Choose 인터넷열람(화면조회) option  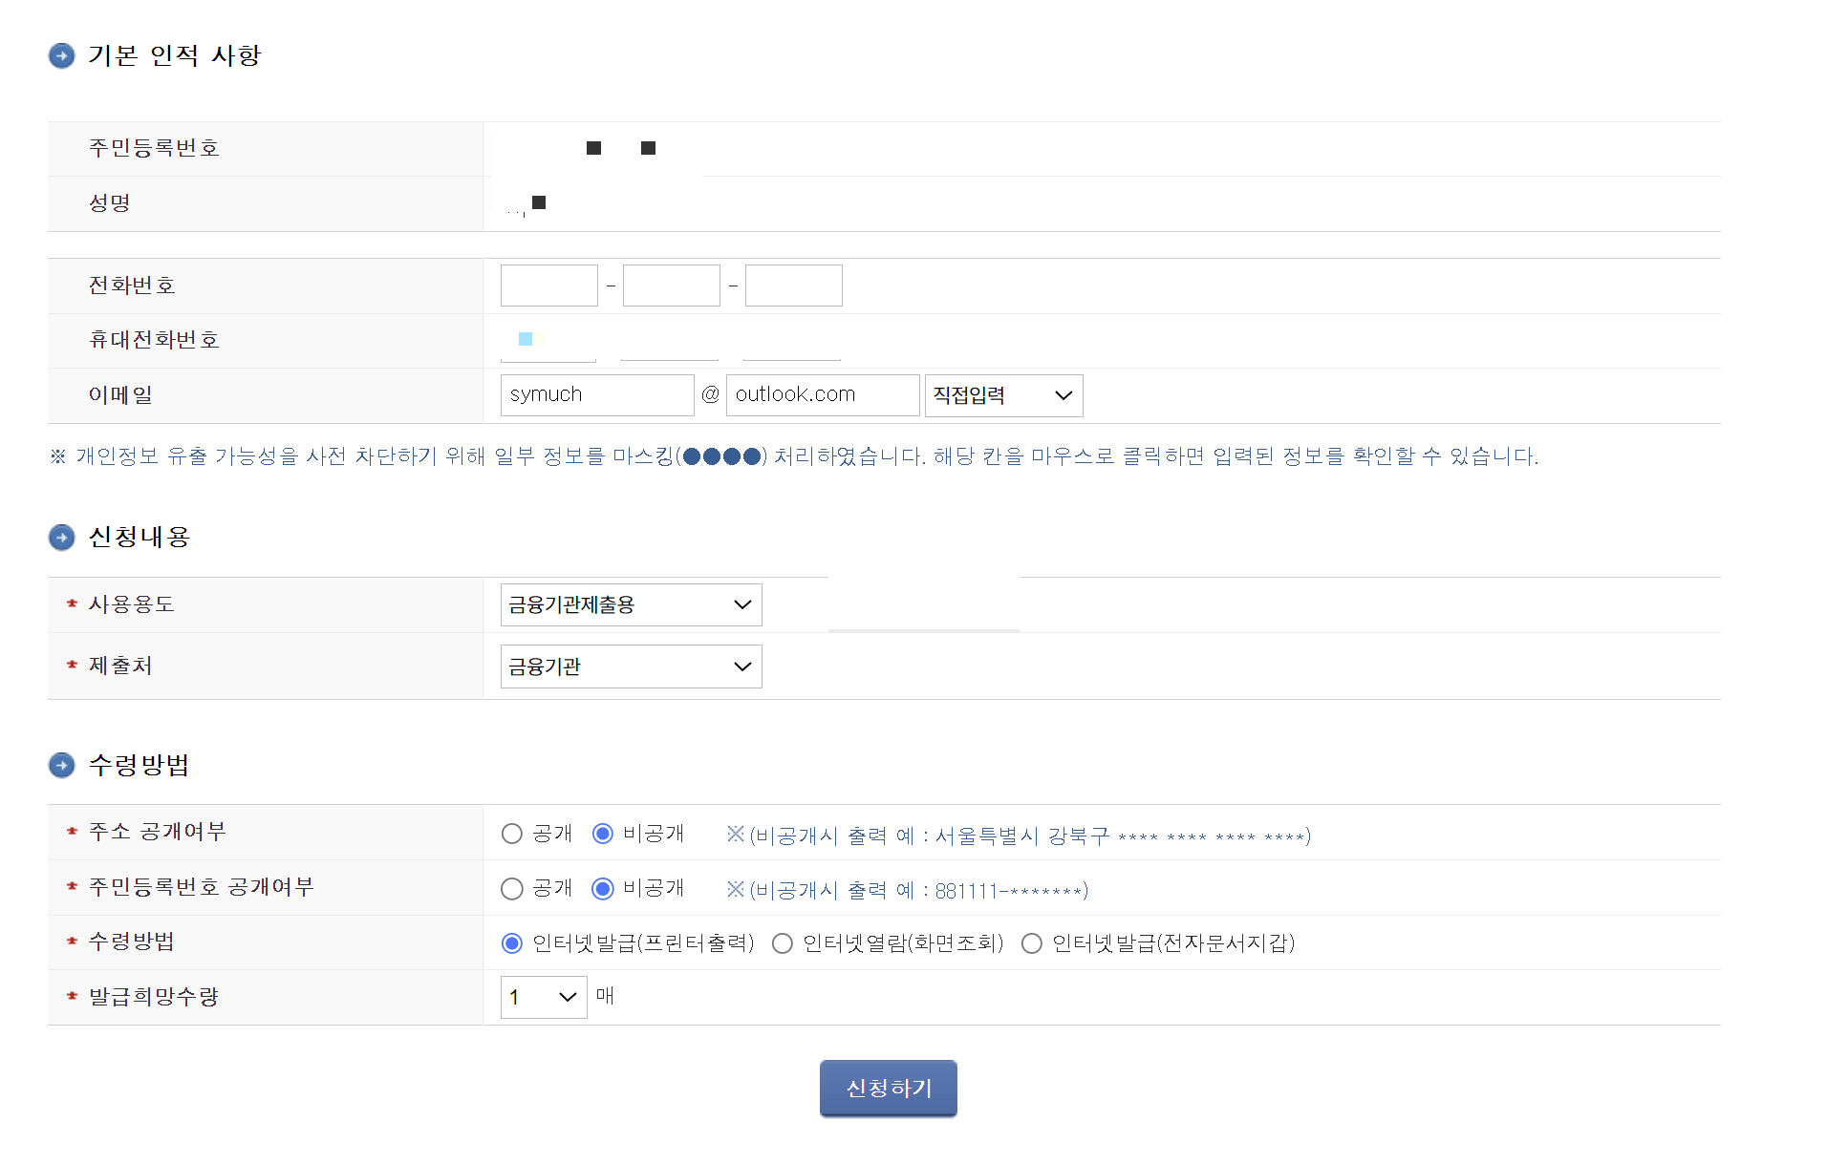(x=783, y=943)
